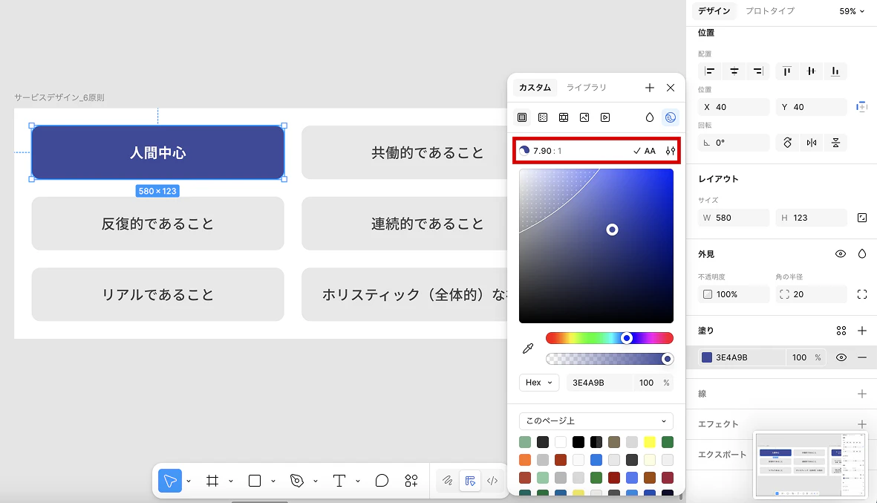This screenshot has width=877, height=503.
Task: Hide the 3E4A9B fill layer
Action: tap(841, 357)
